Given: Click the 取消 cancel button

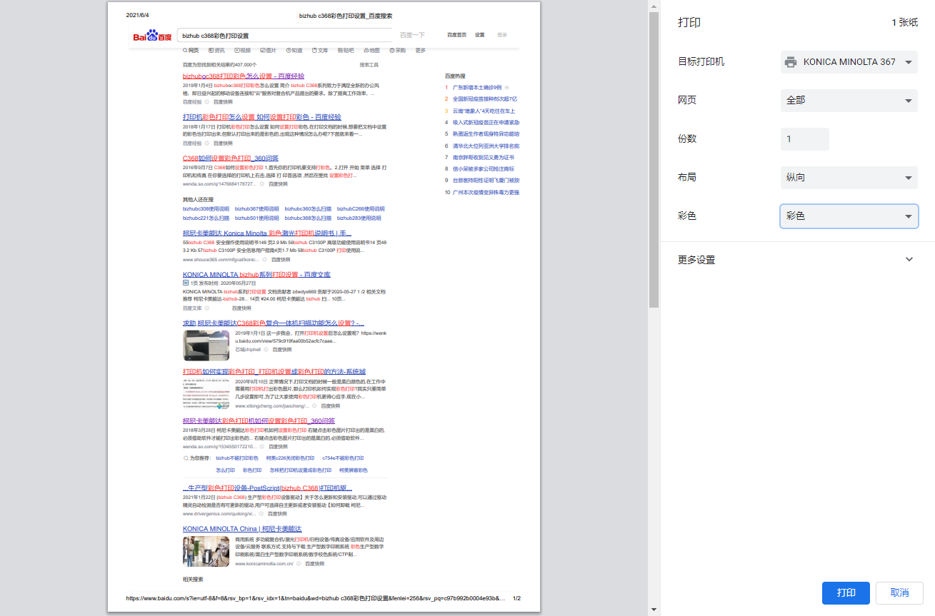Looking at the screenshot, I should (x=900, y=593).
